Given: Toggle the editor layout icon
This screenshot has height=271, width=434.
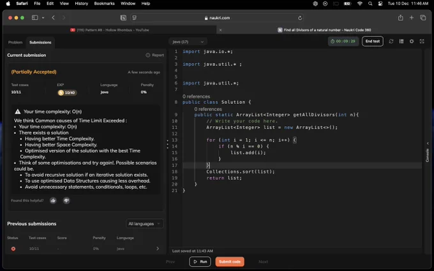Looking at the screenshot, I should [x=401, y=41].
